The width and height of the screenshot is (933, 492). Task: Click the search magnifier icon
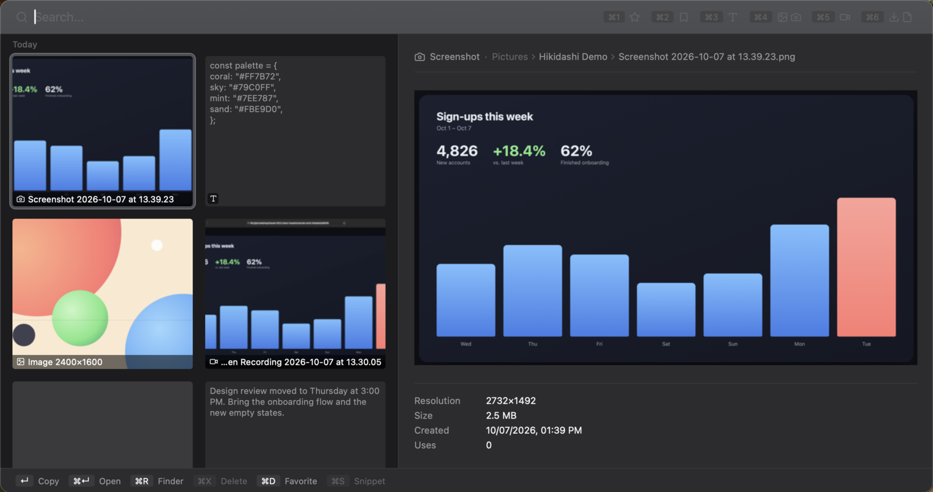[22, 17]
